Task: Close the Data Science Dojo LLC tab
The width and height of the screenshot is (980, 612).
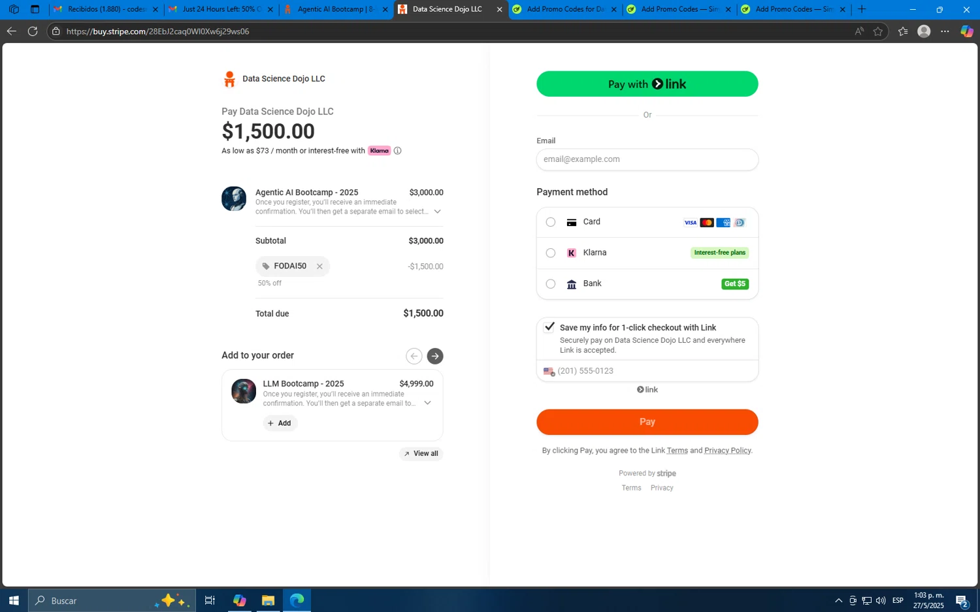Action: (500, 10)
